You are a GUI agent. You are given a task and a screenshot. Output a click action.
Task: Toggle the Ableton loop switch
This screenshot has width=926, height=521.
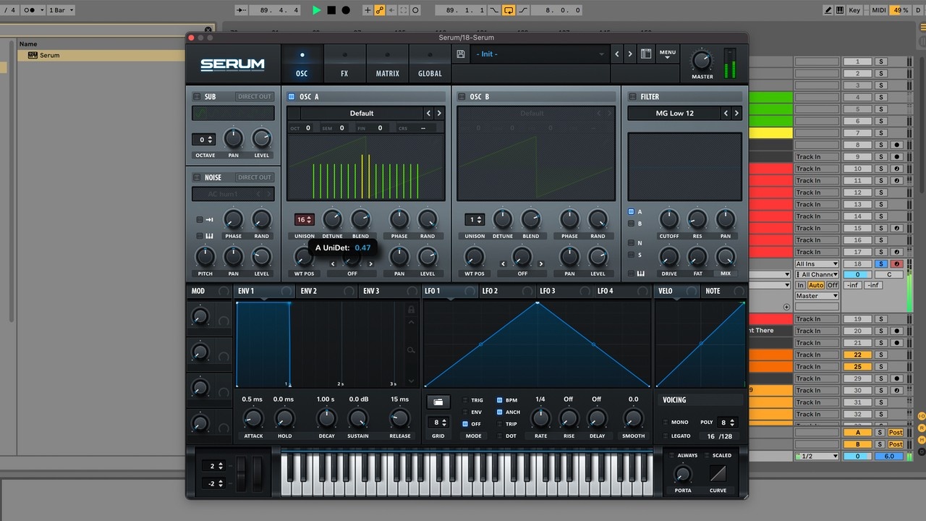(509, 10)
